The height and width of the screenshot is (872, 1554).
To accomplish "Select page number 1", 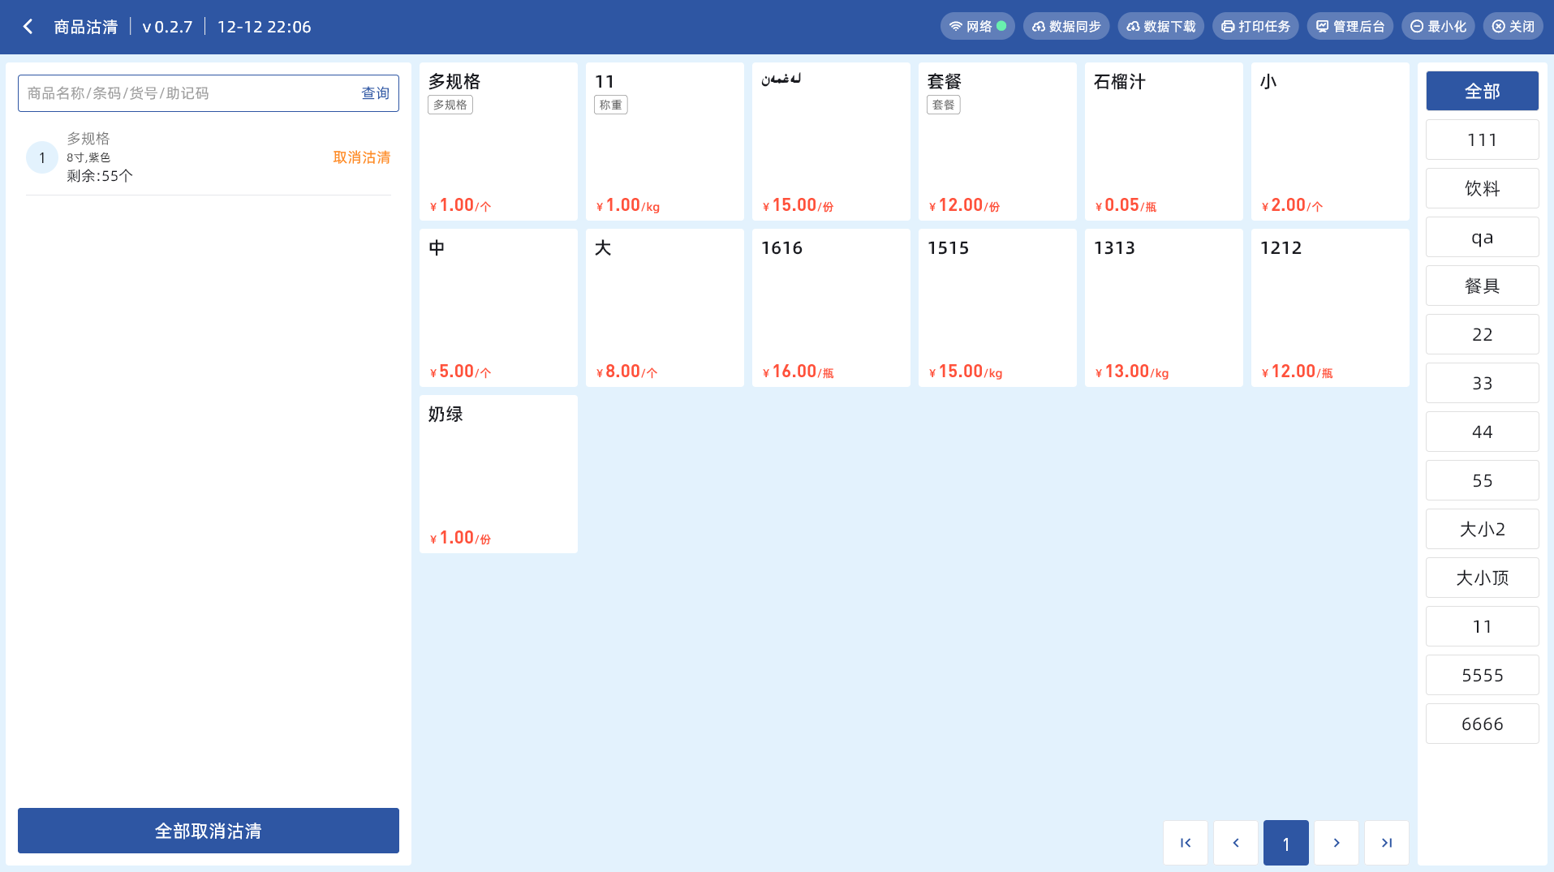I will coord(1285,843).
